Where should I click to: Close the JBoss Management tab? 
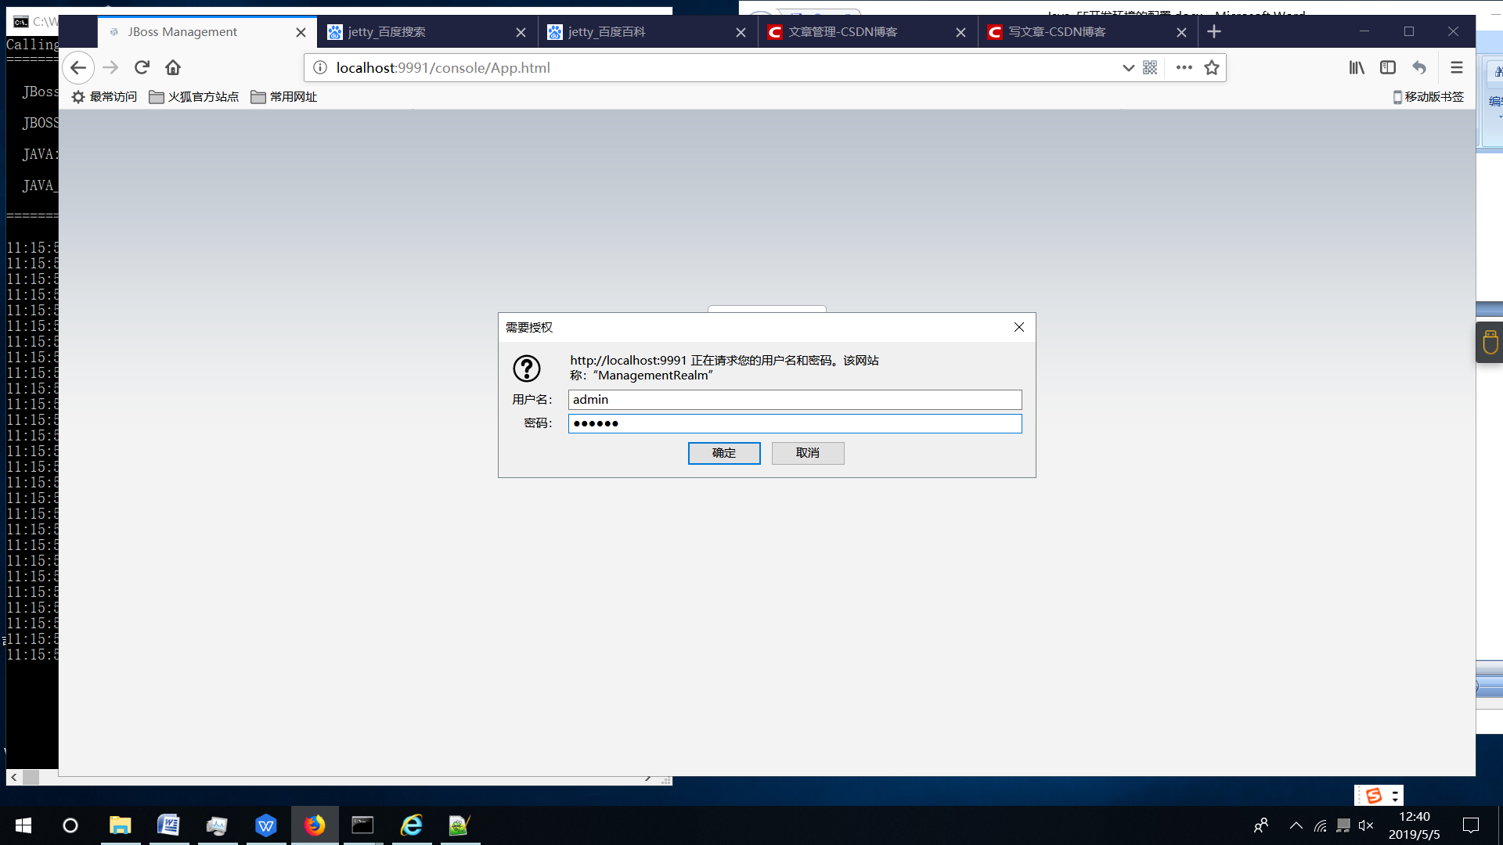[301, 32]
